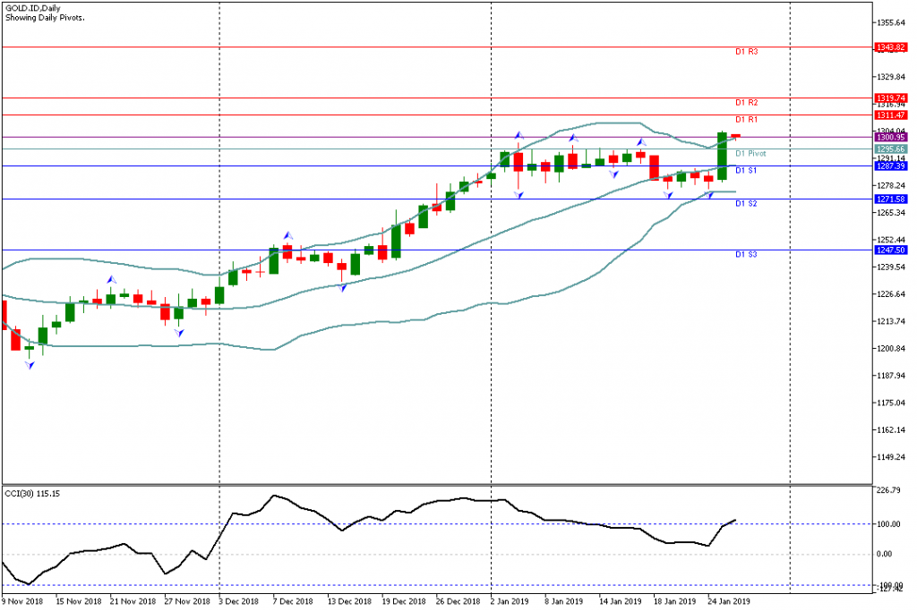Click the down fractal arrow below 13 Dec 2018 candle
917x611 pixels.
click(x=343, y=286)
